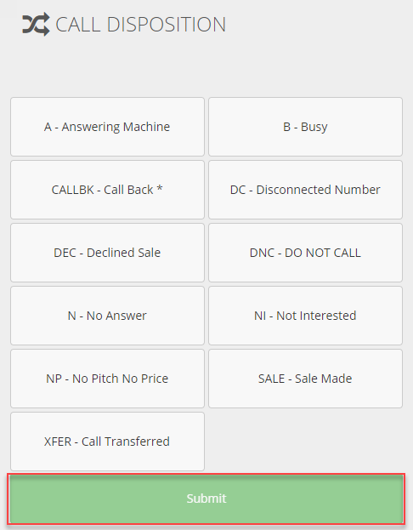The height and width of the screenshot is (530, 413).
Task: Tap the green Submit bar
Action: point(206,499)
